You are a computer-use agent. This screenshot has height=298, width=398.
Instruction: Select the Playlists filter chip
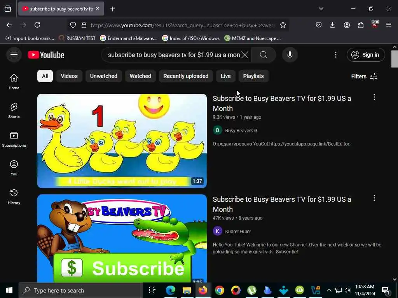point(253,76)
